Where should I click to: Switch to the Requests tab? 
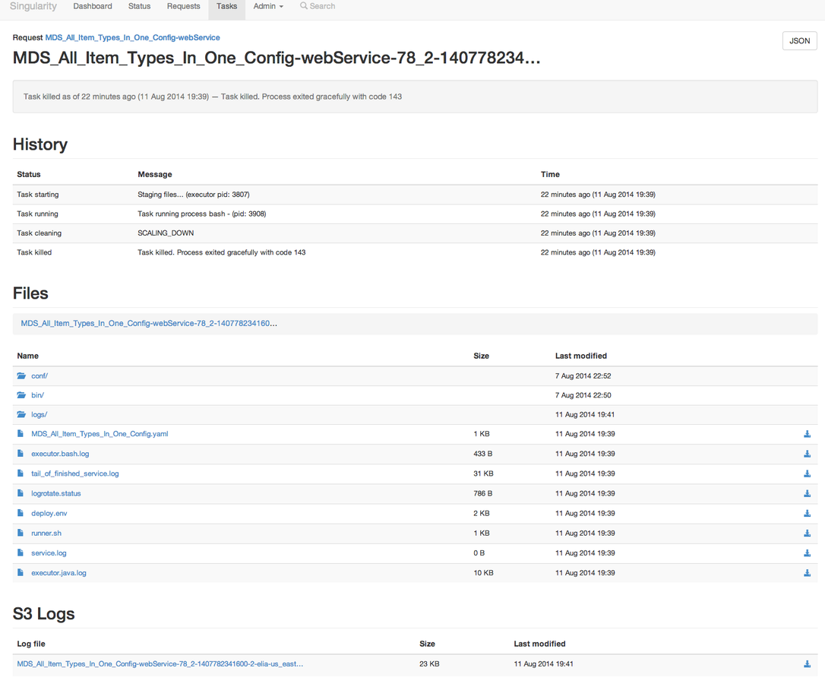click(x=184, y=6)
